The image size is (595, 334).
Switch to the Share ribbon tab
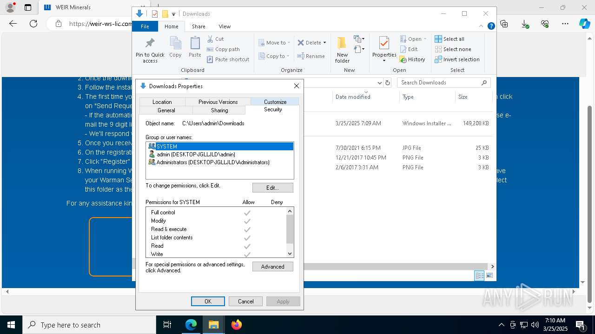pos(198,26)
